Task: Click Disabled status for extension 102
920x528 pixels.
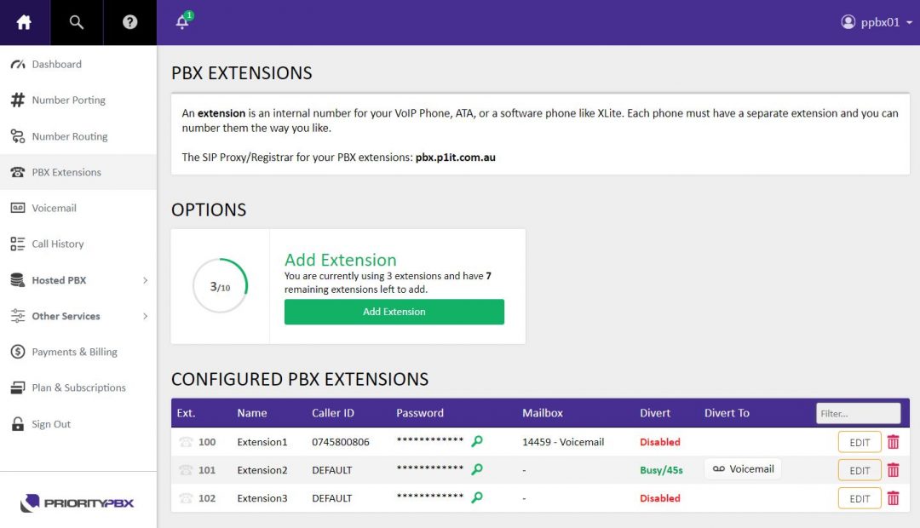Action: coord(660,498)
